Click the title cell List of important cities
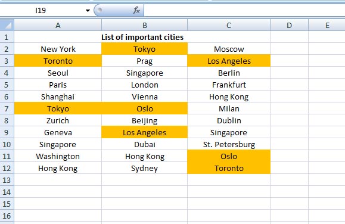The height and width of the screenshot is (224, 345). [x=142, y=37]
